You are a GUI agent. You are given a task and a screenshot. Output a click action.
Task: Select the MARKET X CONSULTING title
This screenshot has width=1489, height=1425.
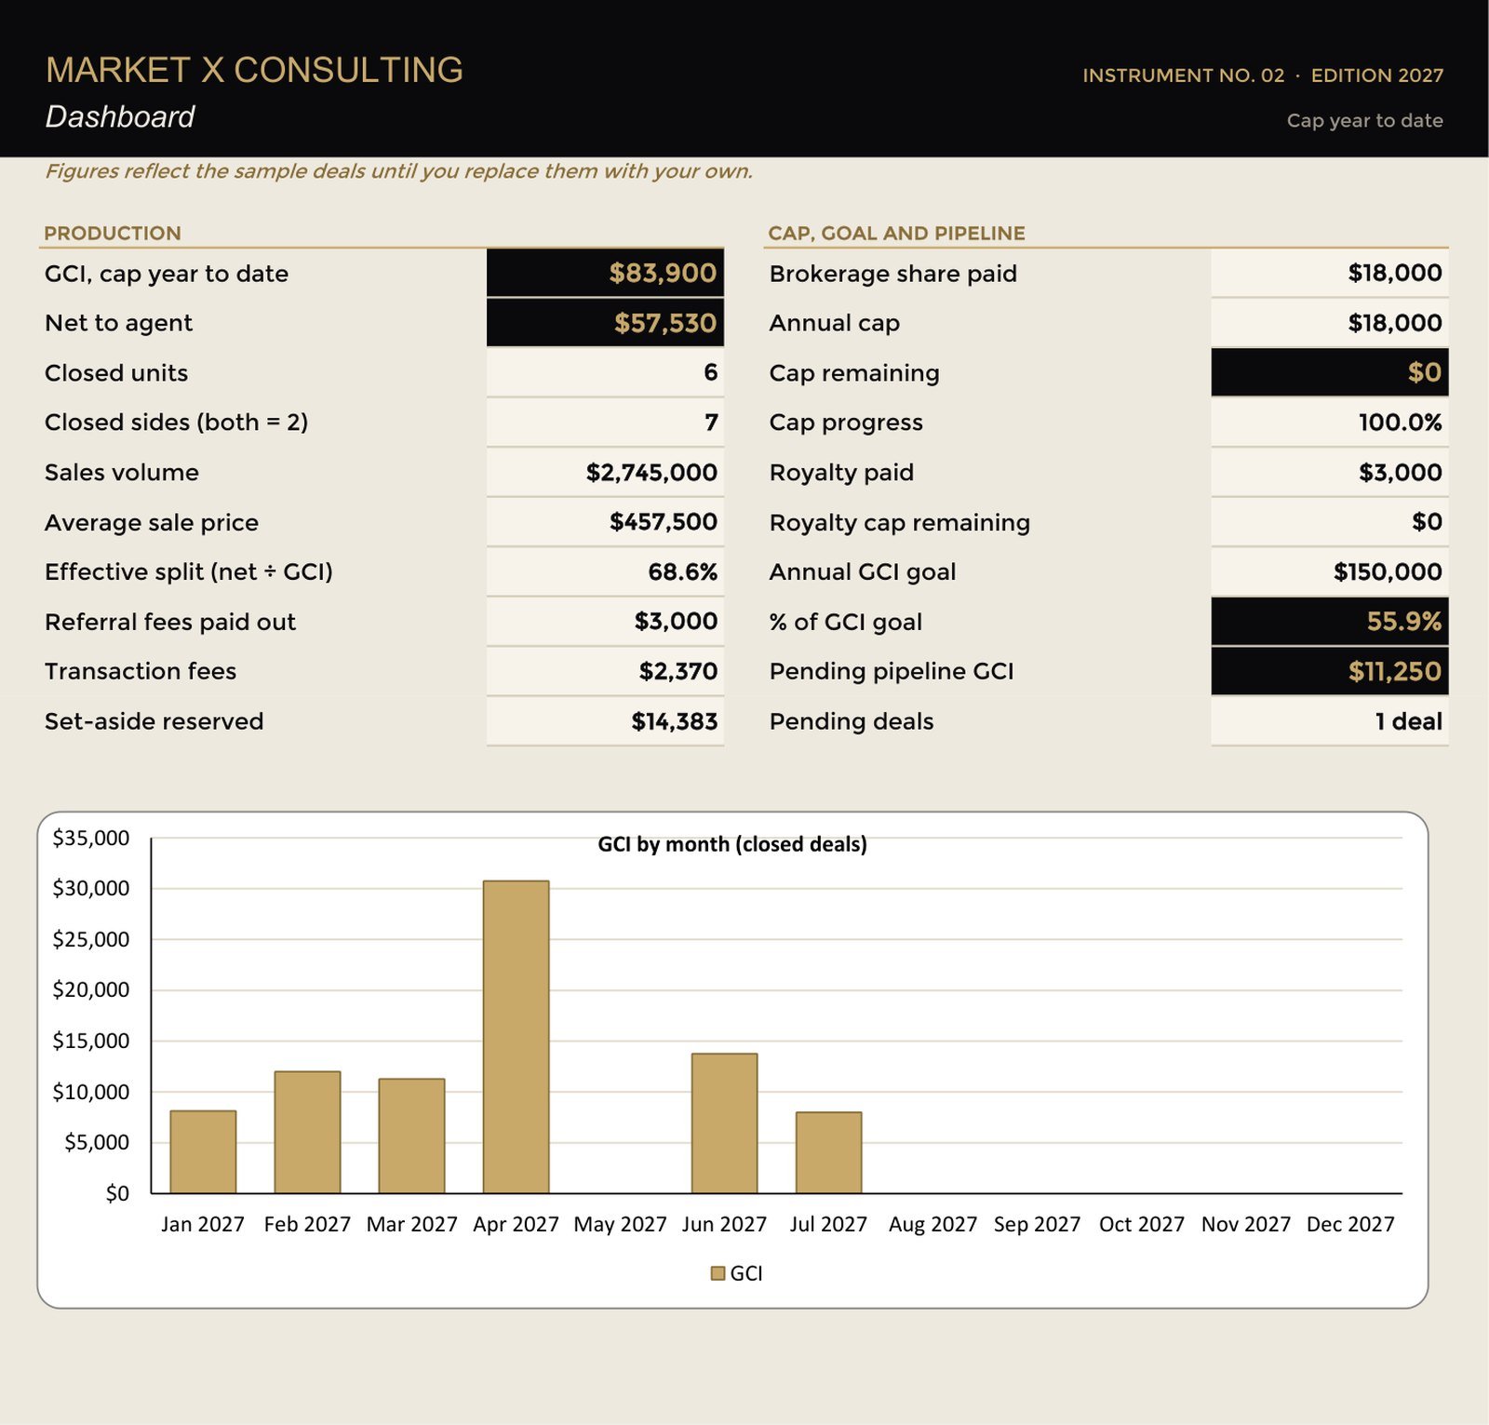click(x=254, y=71)
